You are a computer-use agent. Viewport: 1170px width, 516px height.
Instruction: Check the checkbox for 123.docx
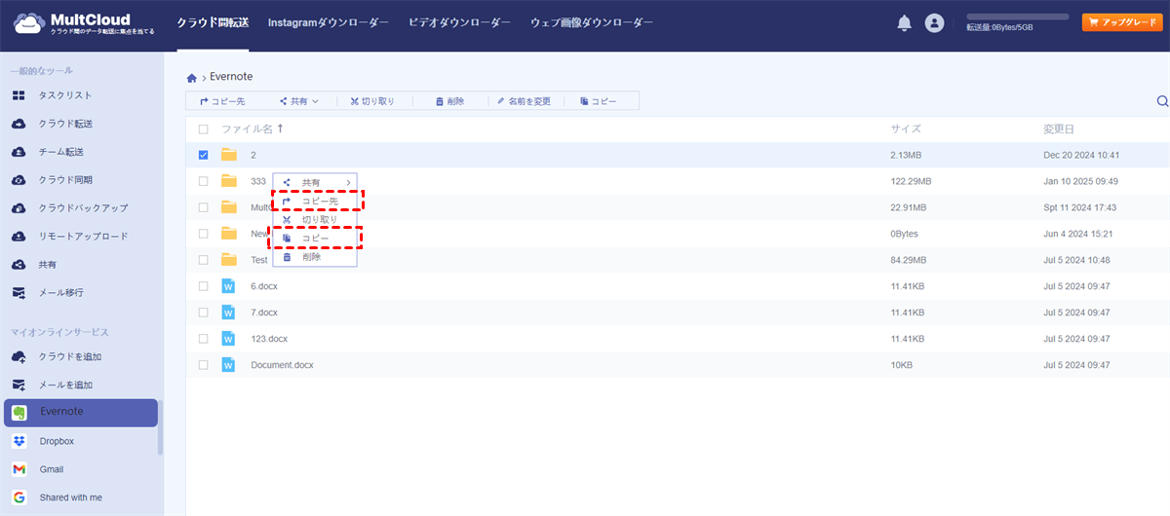[x=203, y=339]
